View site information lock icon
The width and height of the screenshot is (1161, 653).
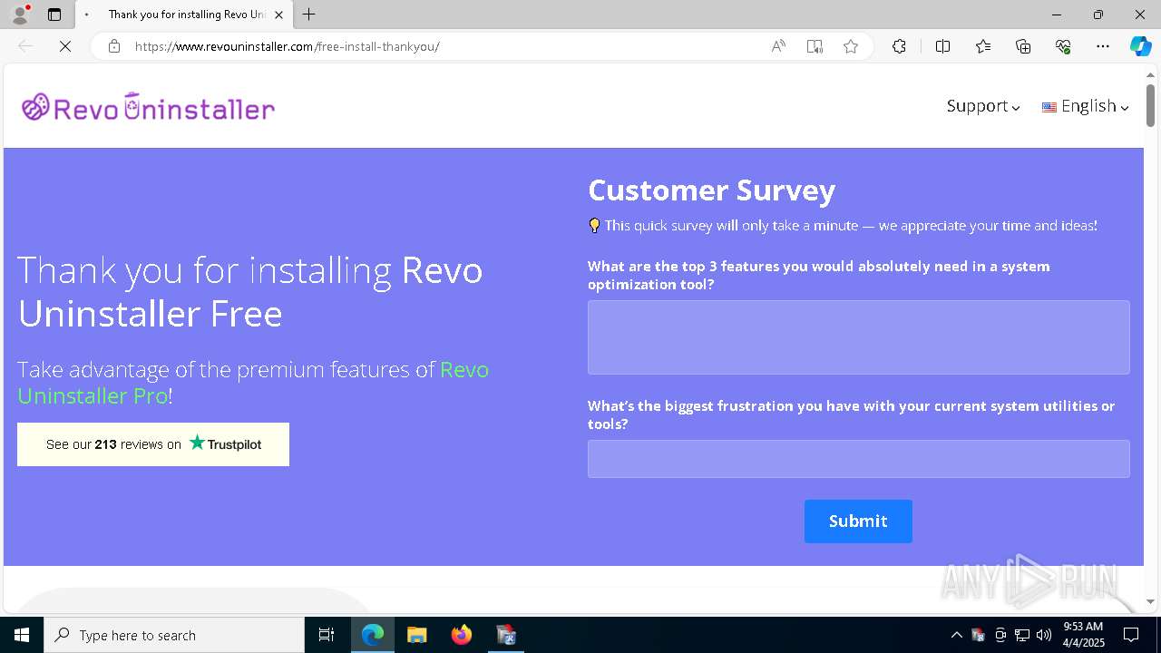[x=114, y=46]
